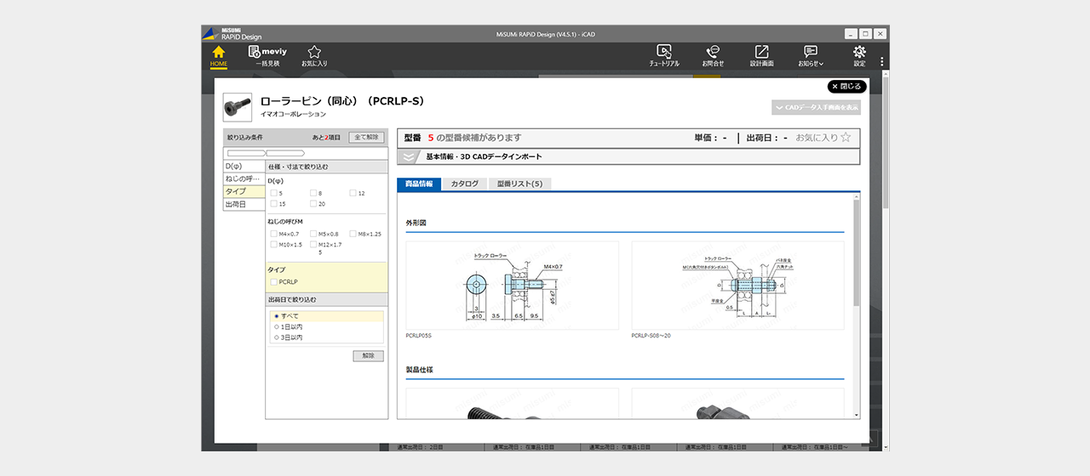
Task: Click the product info panel vertical scrollbar
Action: (856, 255)
